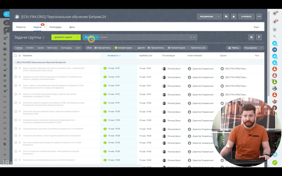Open the group chat icon in the header
Image resolution: width=282 pixels, height=176 pixels.
[x=226, y=16]
